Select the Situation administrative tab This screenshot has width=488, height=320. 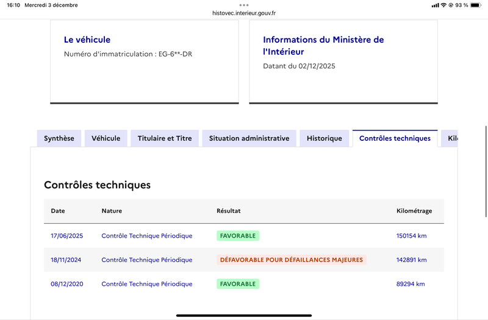click(x=249, y=138)
